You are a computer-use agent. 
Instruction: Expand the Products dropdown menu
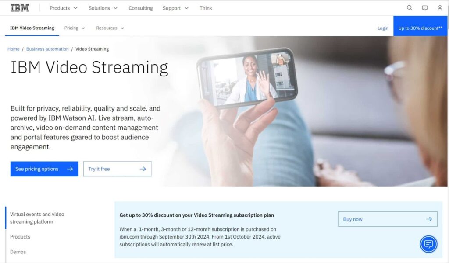pos(63,8)
